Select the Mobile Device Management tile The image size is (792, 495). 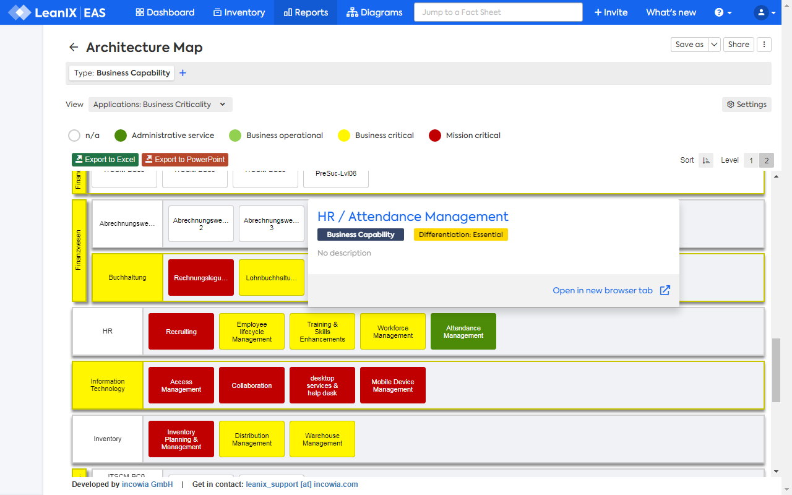393,385
